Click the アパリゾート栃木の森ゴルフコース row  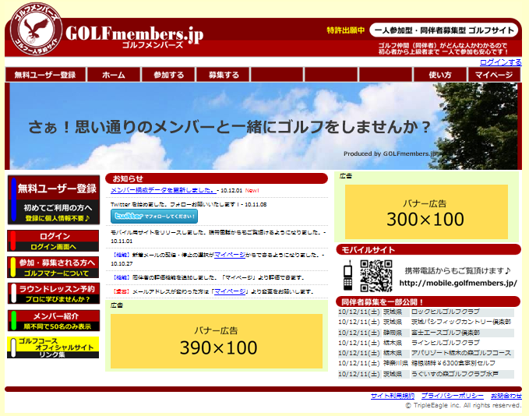coord(425,353)
